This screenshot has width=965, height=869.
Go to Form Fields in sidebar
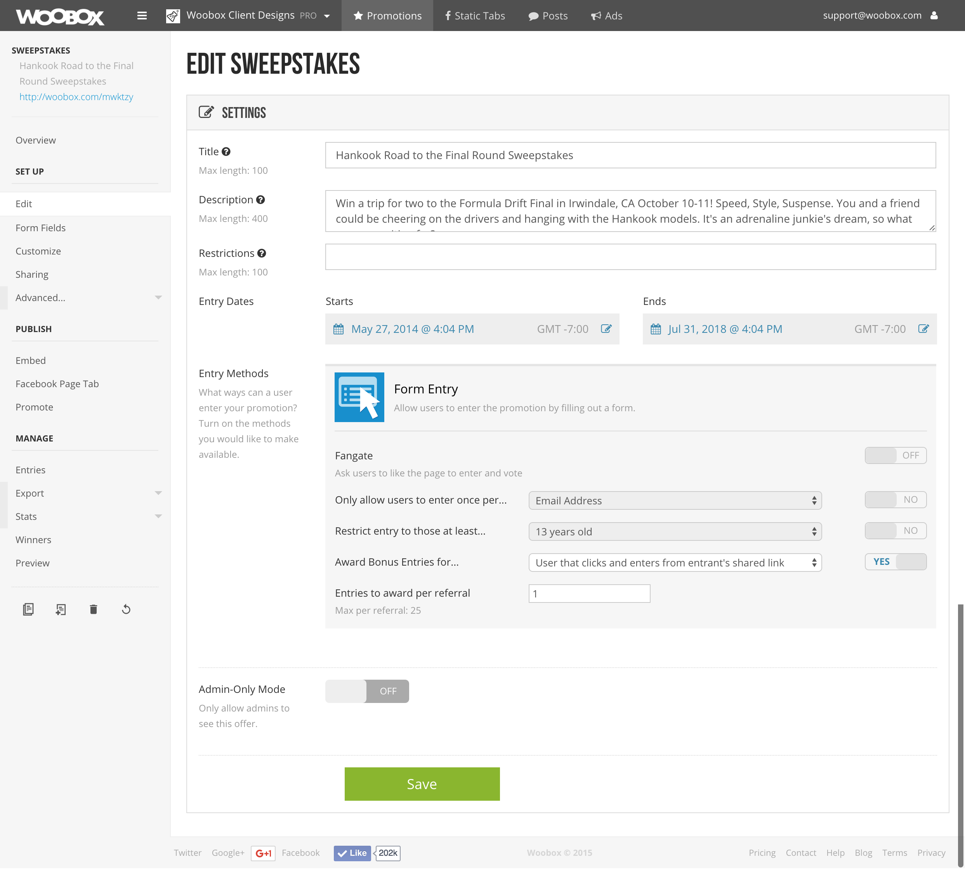(x=41, y=228)
